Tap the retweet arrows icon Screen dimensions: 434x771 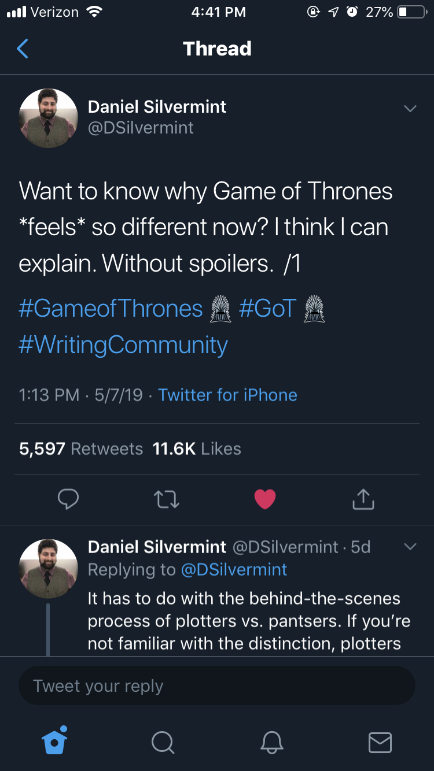coord(167,499)
